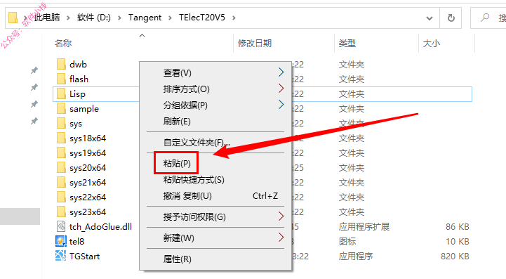
Task: Select the TGStart file name
Action: pos(85,257)
